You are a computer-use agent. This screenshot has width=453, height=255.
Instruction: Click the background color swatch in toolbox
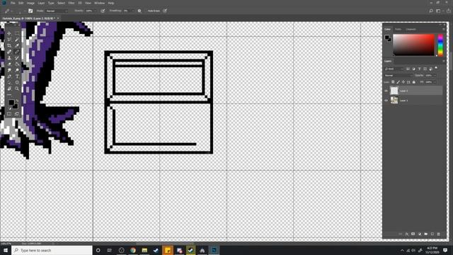tap(16, 106)
